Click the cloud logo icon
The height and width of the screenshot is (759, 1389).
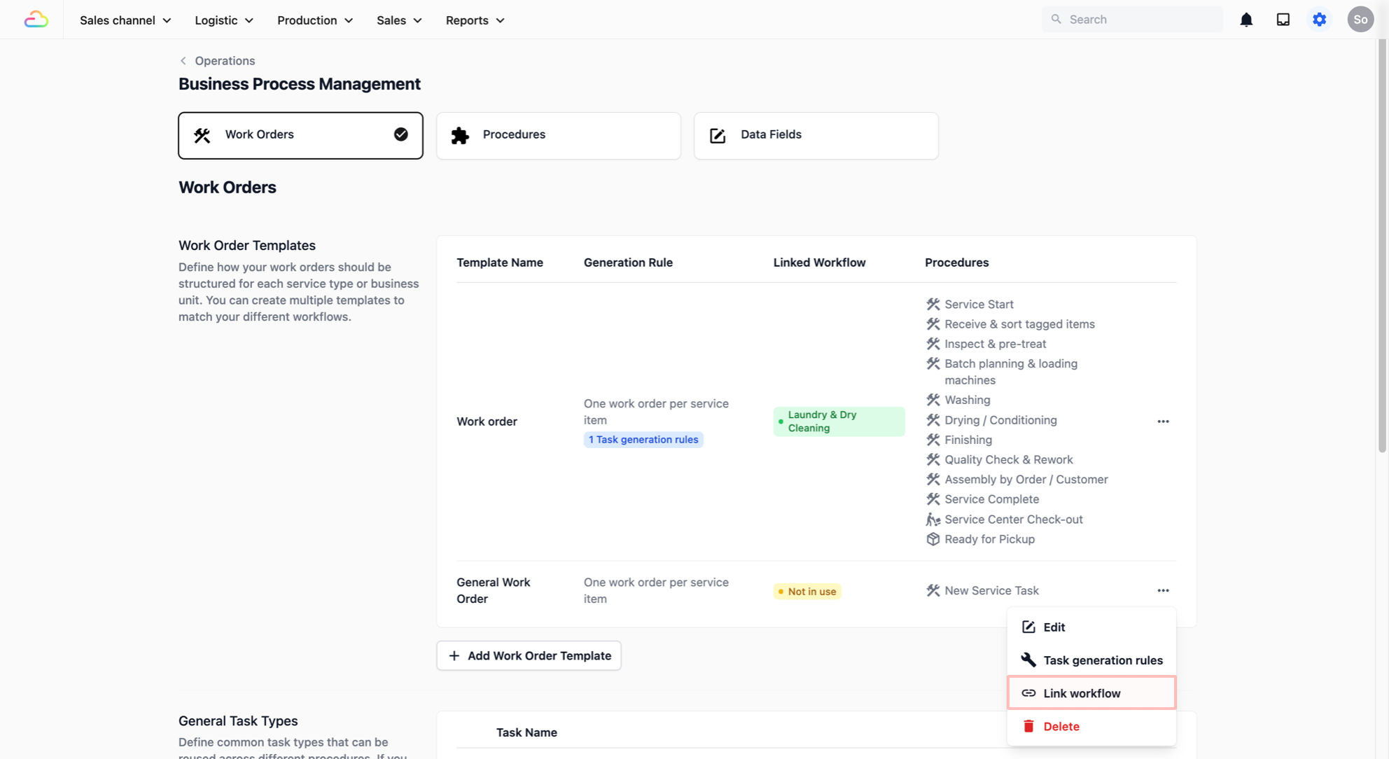36,20
